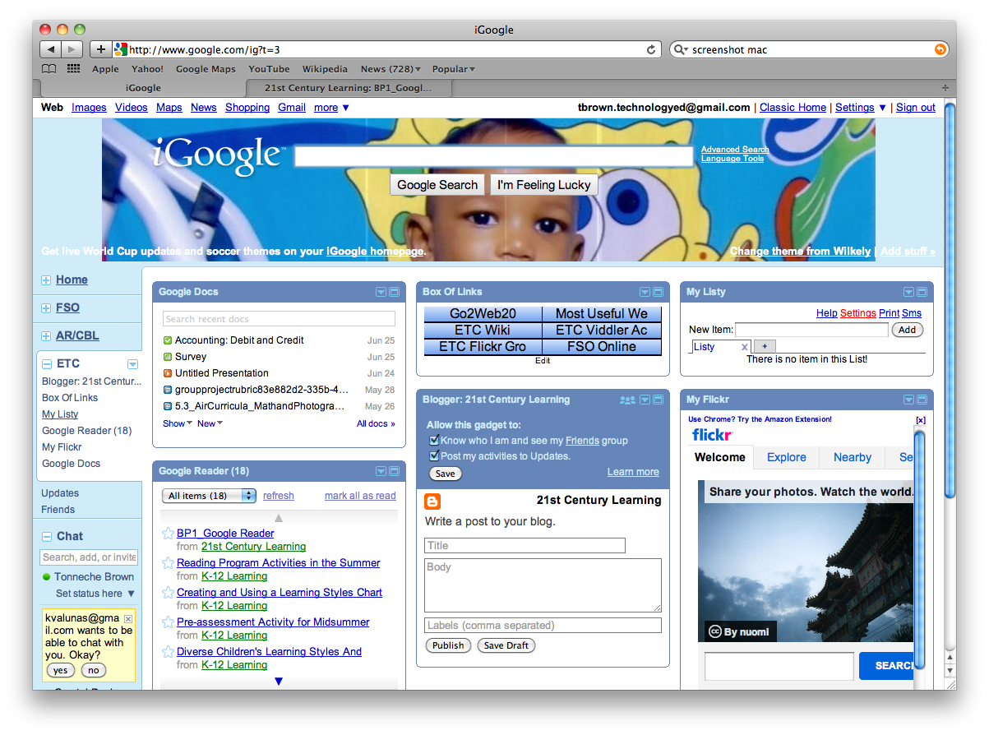The height and width of the screenshot is (735, 989).
Task: Add a new Listy tab with plus
Action: [764, 347]
